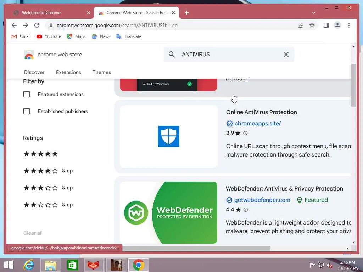Share this page using the share icon
The width and height of the screenshot is (363, 272).
[x=301, y=25]
